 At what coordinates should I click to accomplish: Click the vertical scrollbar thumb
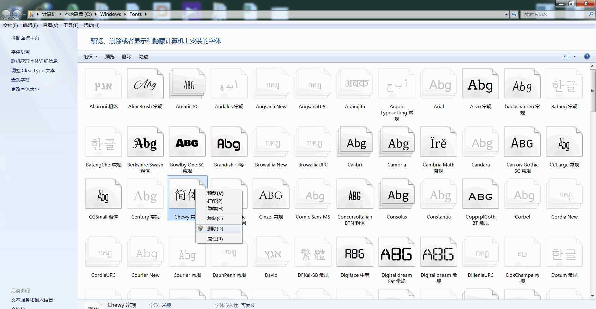593,90
